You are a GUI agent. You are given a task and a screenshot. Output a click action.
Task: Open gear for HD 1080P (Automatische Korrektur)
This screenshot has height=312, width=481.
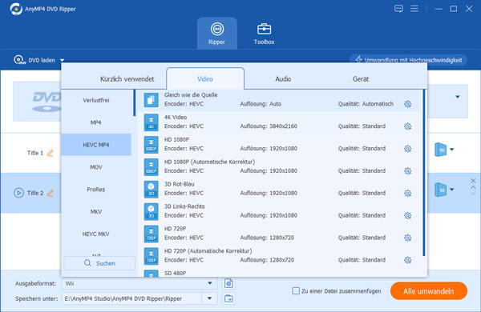point(407,171)
